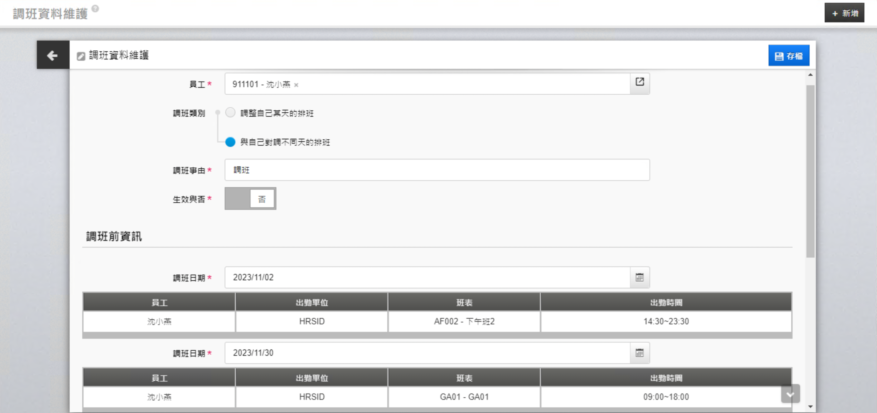This screenshot has height=413, width=877.
Task: Click 員工 header in second table
Action: [159, 378]
